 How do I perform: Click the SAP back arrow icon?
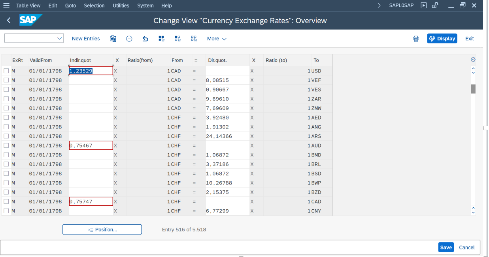pos(9,20)
